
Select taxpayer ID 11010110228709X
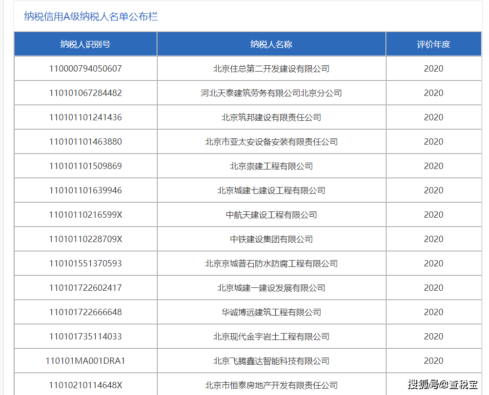pos(85,239)
